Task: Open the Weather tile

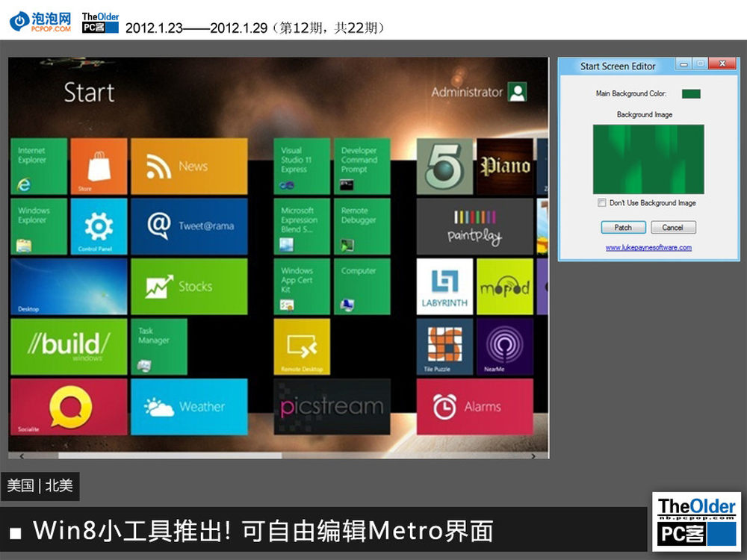Action: click(x=189, y=407)
